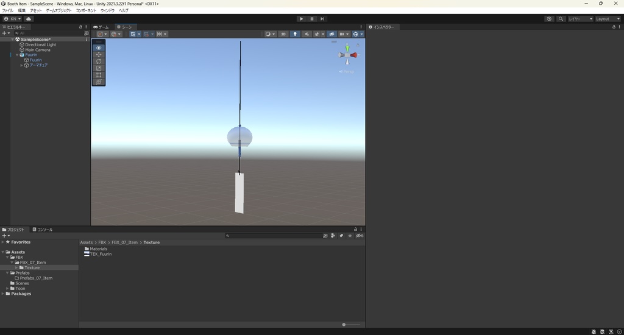Viewport: 624px width, 335px height.
Task: Toggle scene lighting bulb button
Action: [295, 34]
